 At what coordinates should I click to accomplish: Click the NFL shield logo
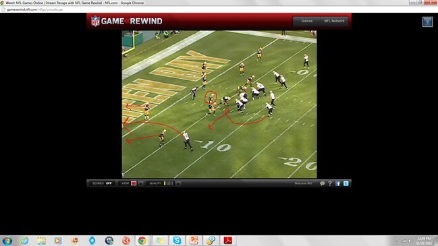(95, 21)
